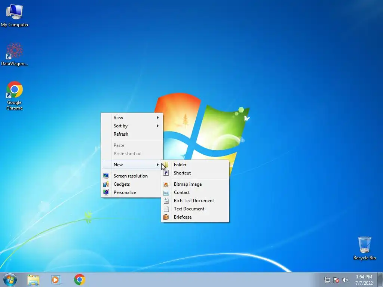Screen dimensions: 383x287
Task: Open Gadgets from the context menu
Action: (132, 184)
